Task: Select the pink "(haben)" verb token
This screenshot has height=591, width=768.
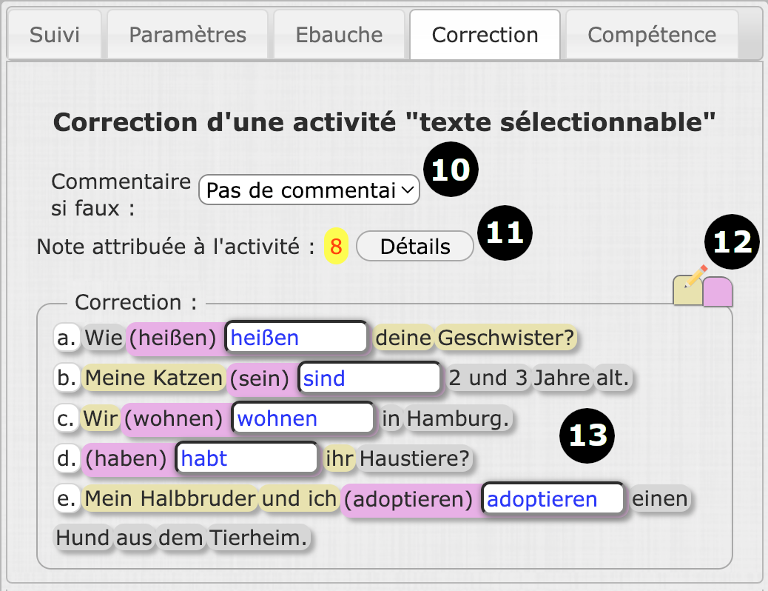Action: 127,459
